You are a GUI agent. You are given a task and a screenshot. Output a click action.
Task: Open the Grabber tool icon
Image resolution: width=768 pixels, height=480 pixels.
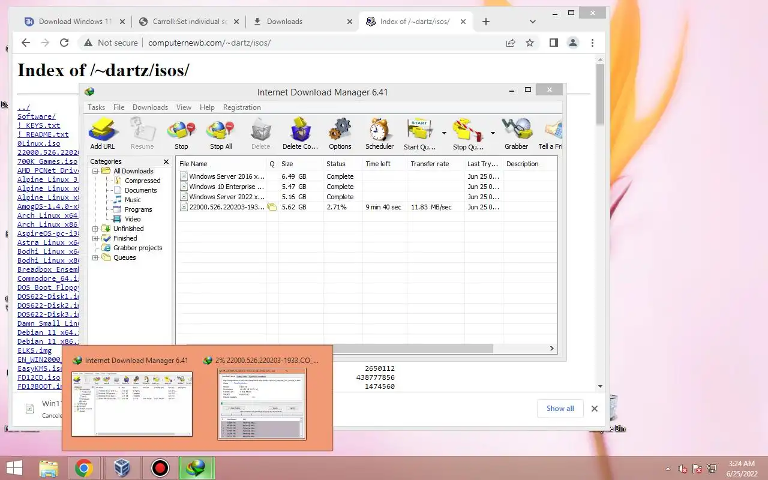(517, 133)
